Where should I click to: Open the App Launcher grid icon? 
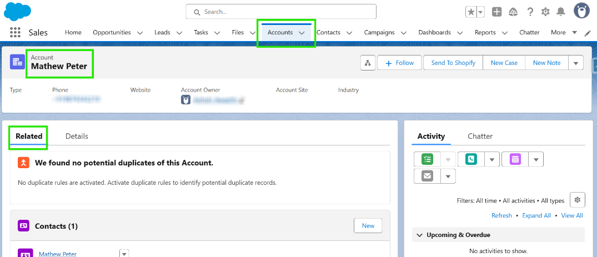coord(15,32)
